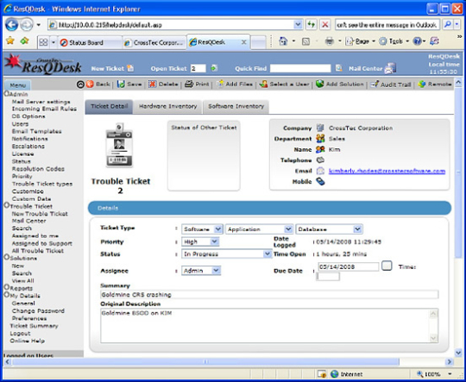Click the Save disk icon

(x=121, y=84)
